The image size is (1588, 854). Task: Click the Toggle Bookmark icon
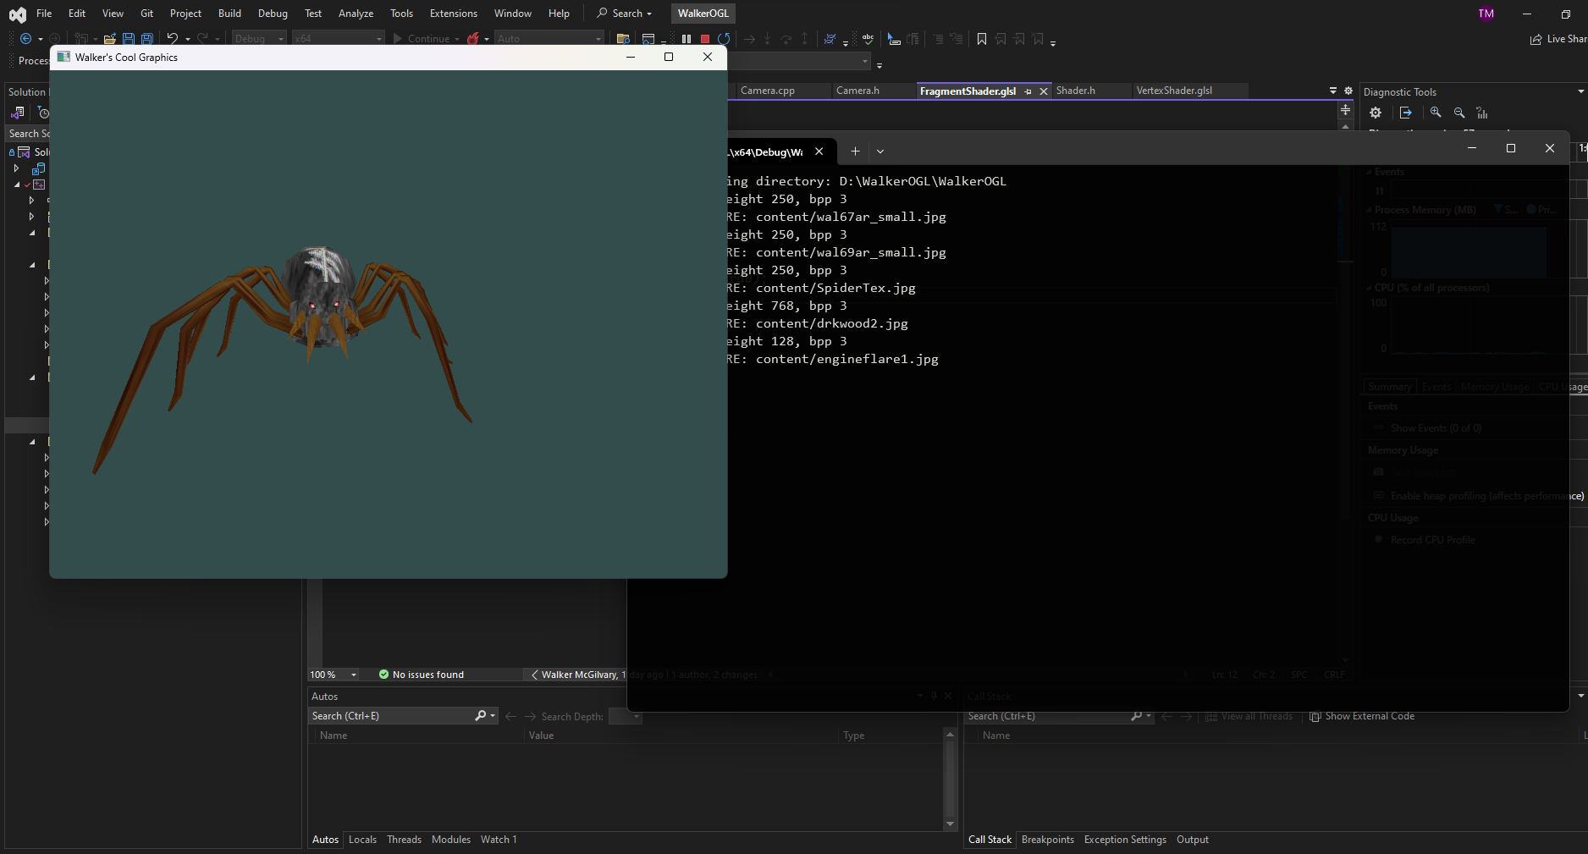(982, 39)
